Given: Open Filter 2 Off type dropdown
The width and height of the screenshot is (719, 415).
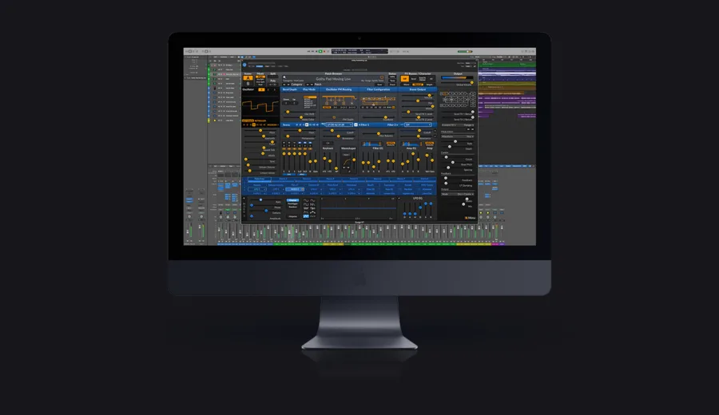Looking at the screenshot, I should click(x=418, y=125).
